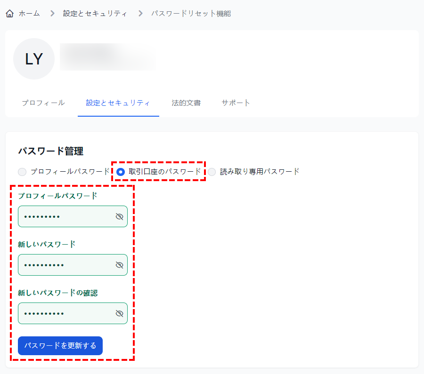Image resolution: width=424 pixels, height=374 pixels.
Task: Toggle visibility of 新しいパスワードの確認 field
Action: click(x=119, y=313)
